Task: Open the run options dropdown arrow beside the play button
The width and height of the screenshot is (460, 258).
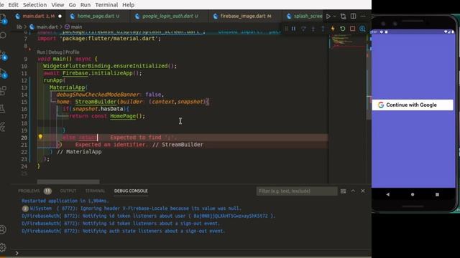Action: coord(334,16)
